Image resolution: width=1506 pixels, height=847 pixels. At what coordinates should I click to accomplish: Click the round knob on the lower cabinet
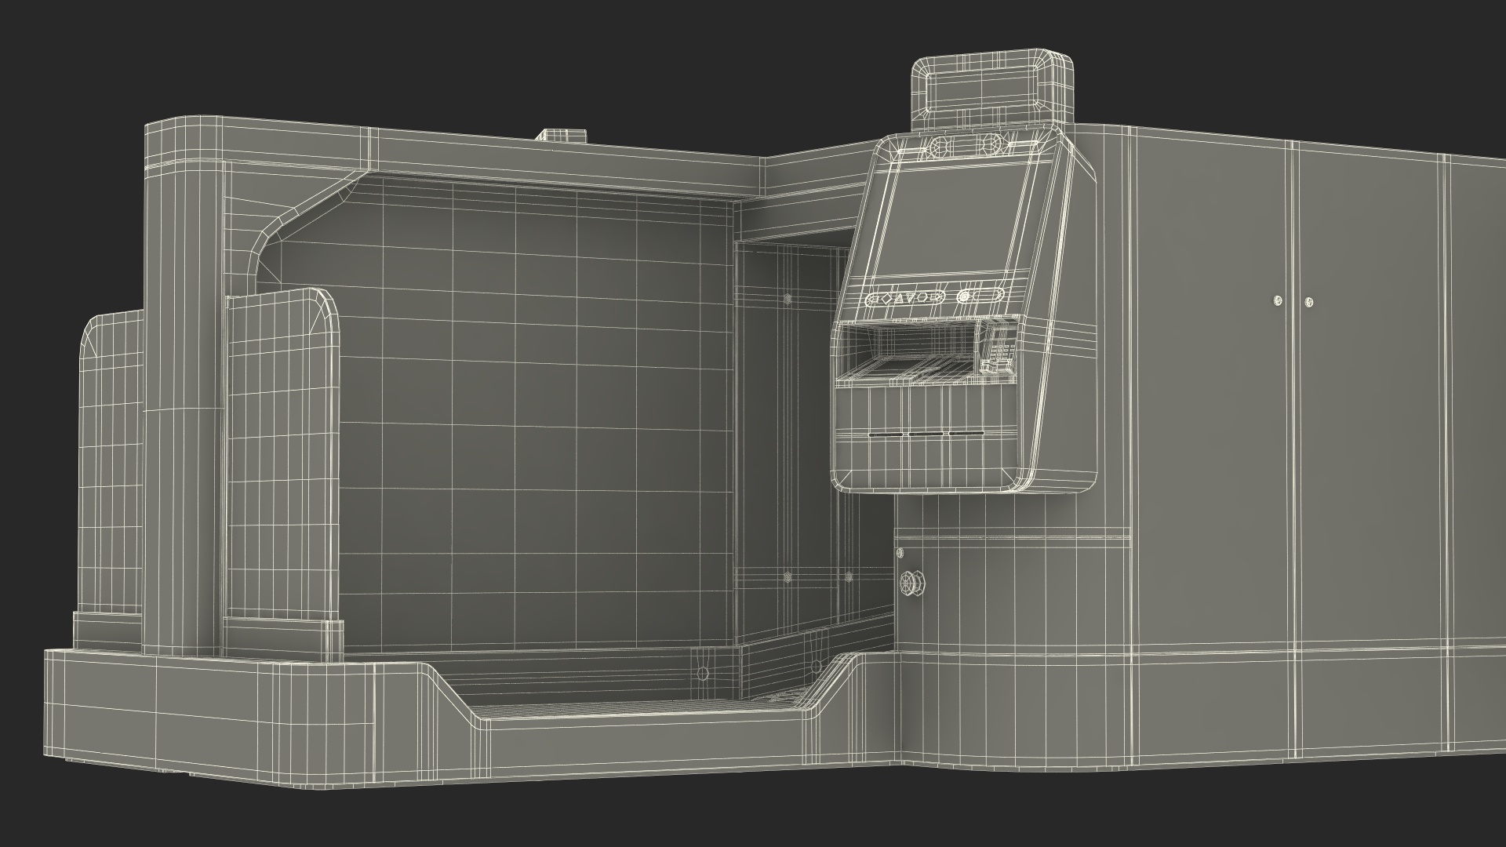pyautogui.click(x=912, y=583)
